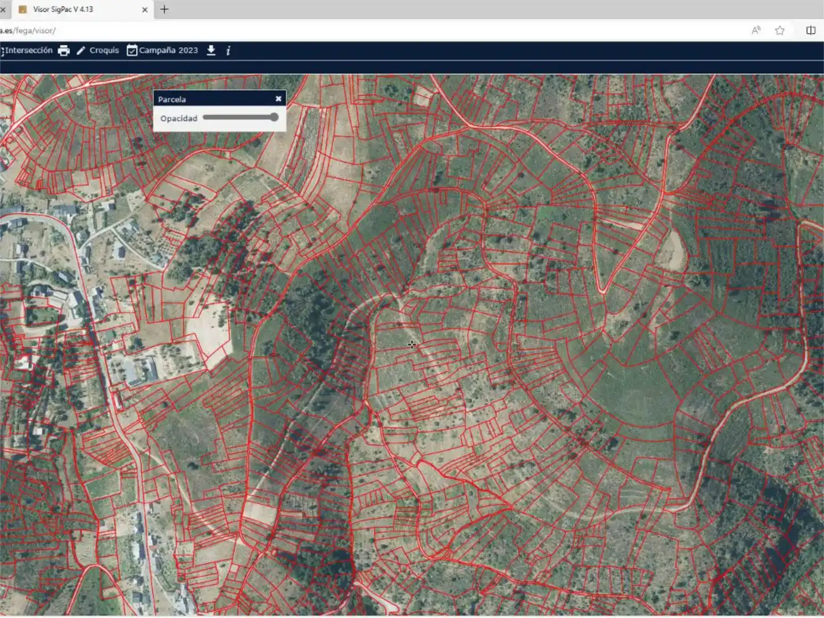Select the Croquis pencil tool
Viewport: 824px width, 618px height.
point(98,50)
